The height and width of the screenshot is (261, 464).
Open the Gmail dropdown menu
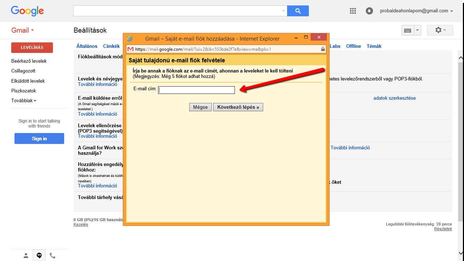(x=22, y=30)
